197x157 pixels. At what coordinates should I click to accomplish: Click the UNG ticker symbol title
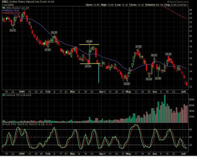point(5,2)
